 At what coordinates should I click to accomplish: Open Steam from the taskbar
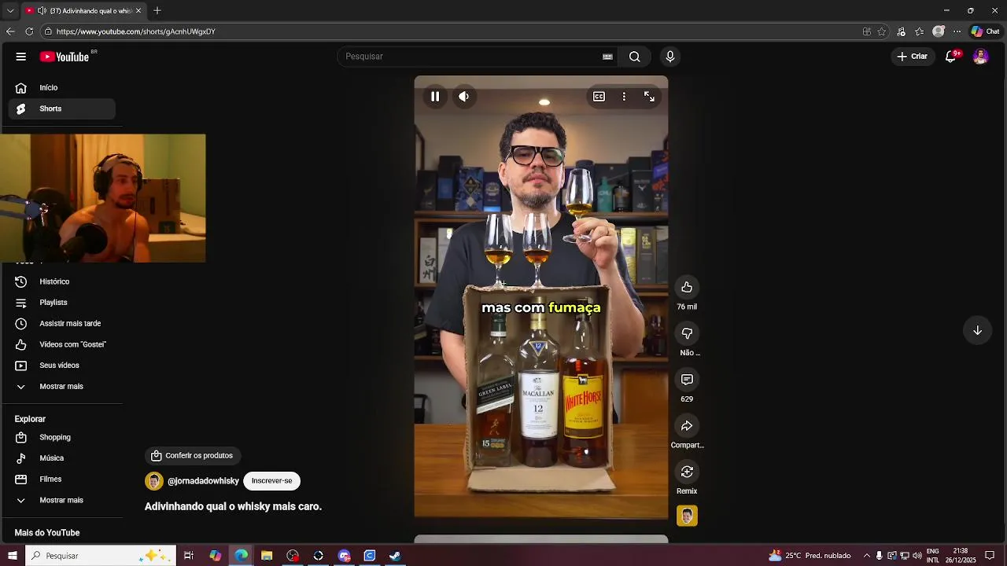pos(395,556)
